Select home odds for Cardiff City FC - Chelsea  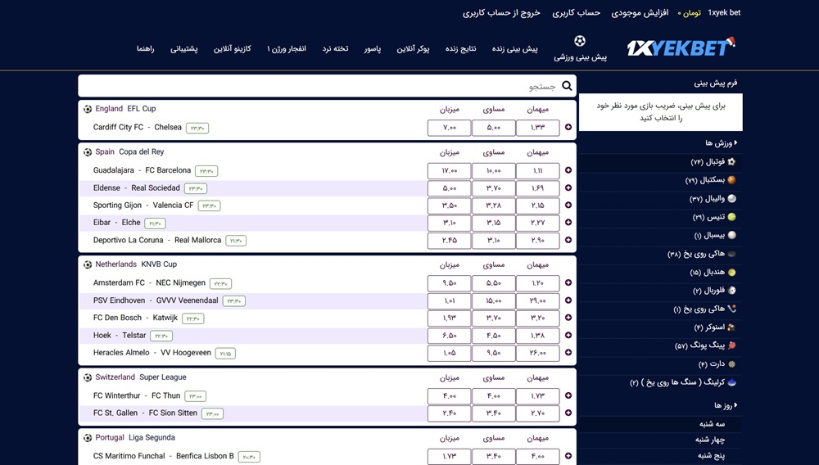(x=449, y=128)
